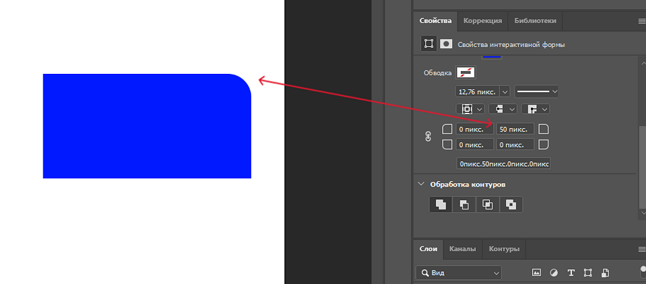Open the Вид layer filter dropdown
Screen dimensions: 646x284
459,273
